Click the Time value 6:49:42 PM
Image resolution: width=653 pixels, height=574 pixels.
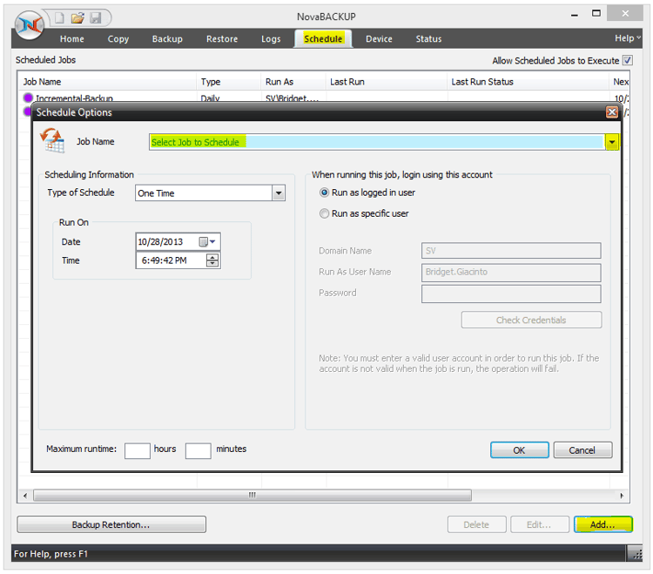164,260
